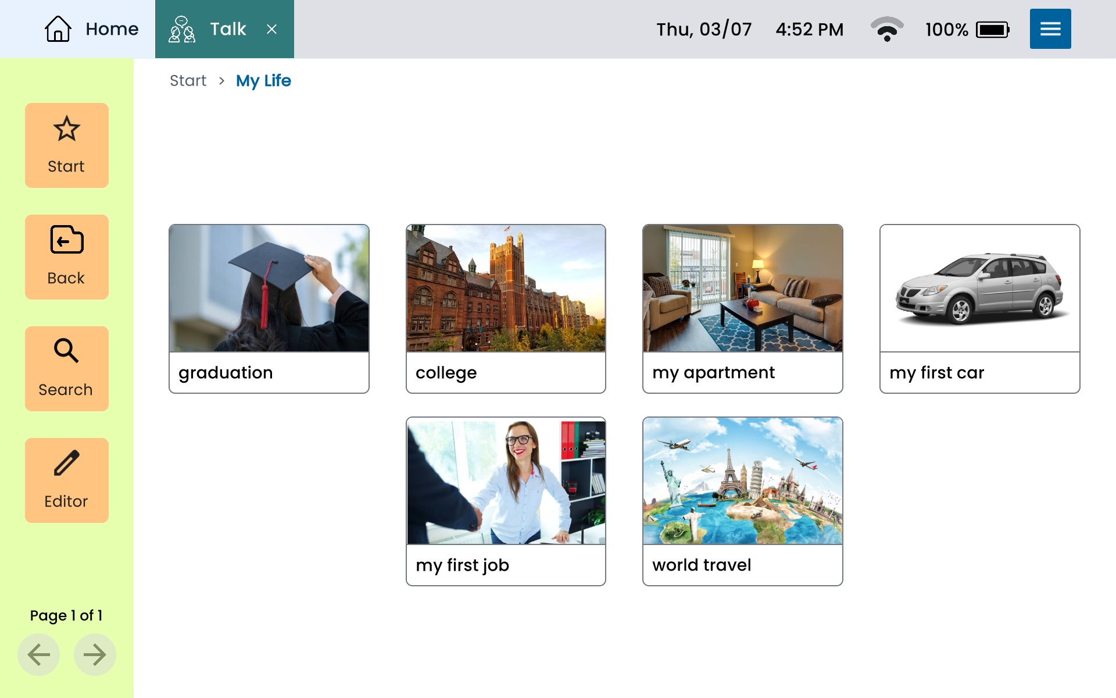The image size is (1116, 698).
Task: Click the Start breadcrumb link
Action: point(188,81)
